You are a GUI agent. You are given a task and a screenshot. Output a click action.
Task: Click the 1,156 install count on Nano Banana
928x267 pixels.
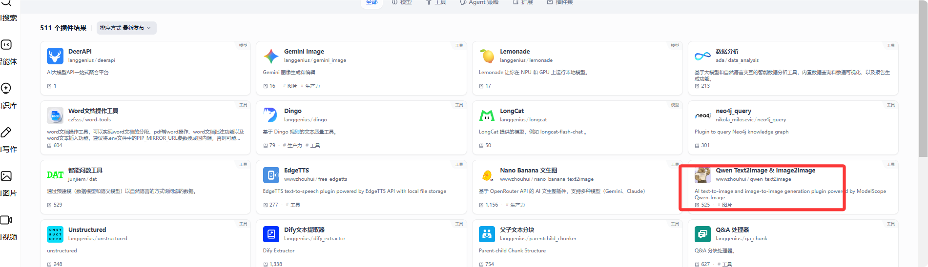point(492,205)
